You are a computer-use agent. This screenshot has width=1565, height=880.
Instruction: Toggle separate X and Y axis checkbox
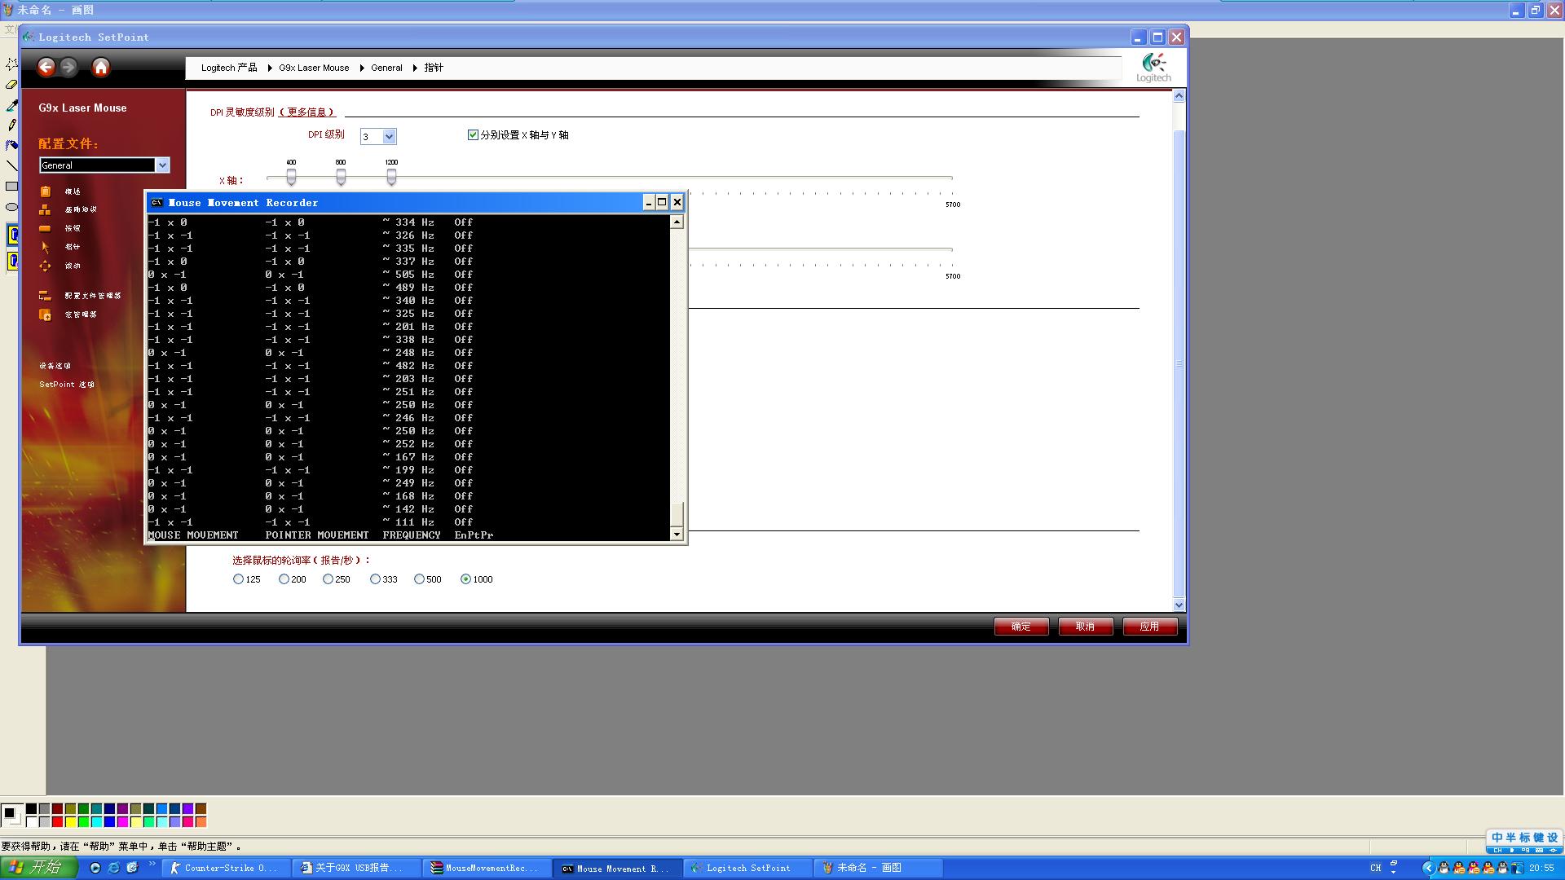point(473,135)
